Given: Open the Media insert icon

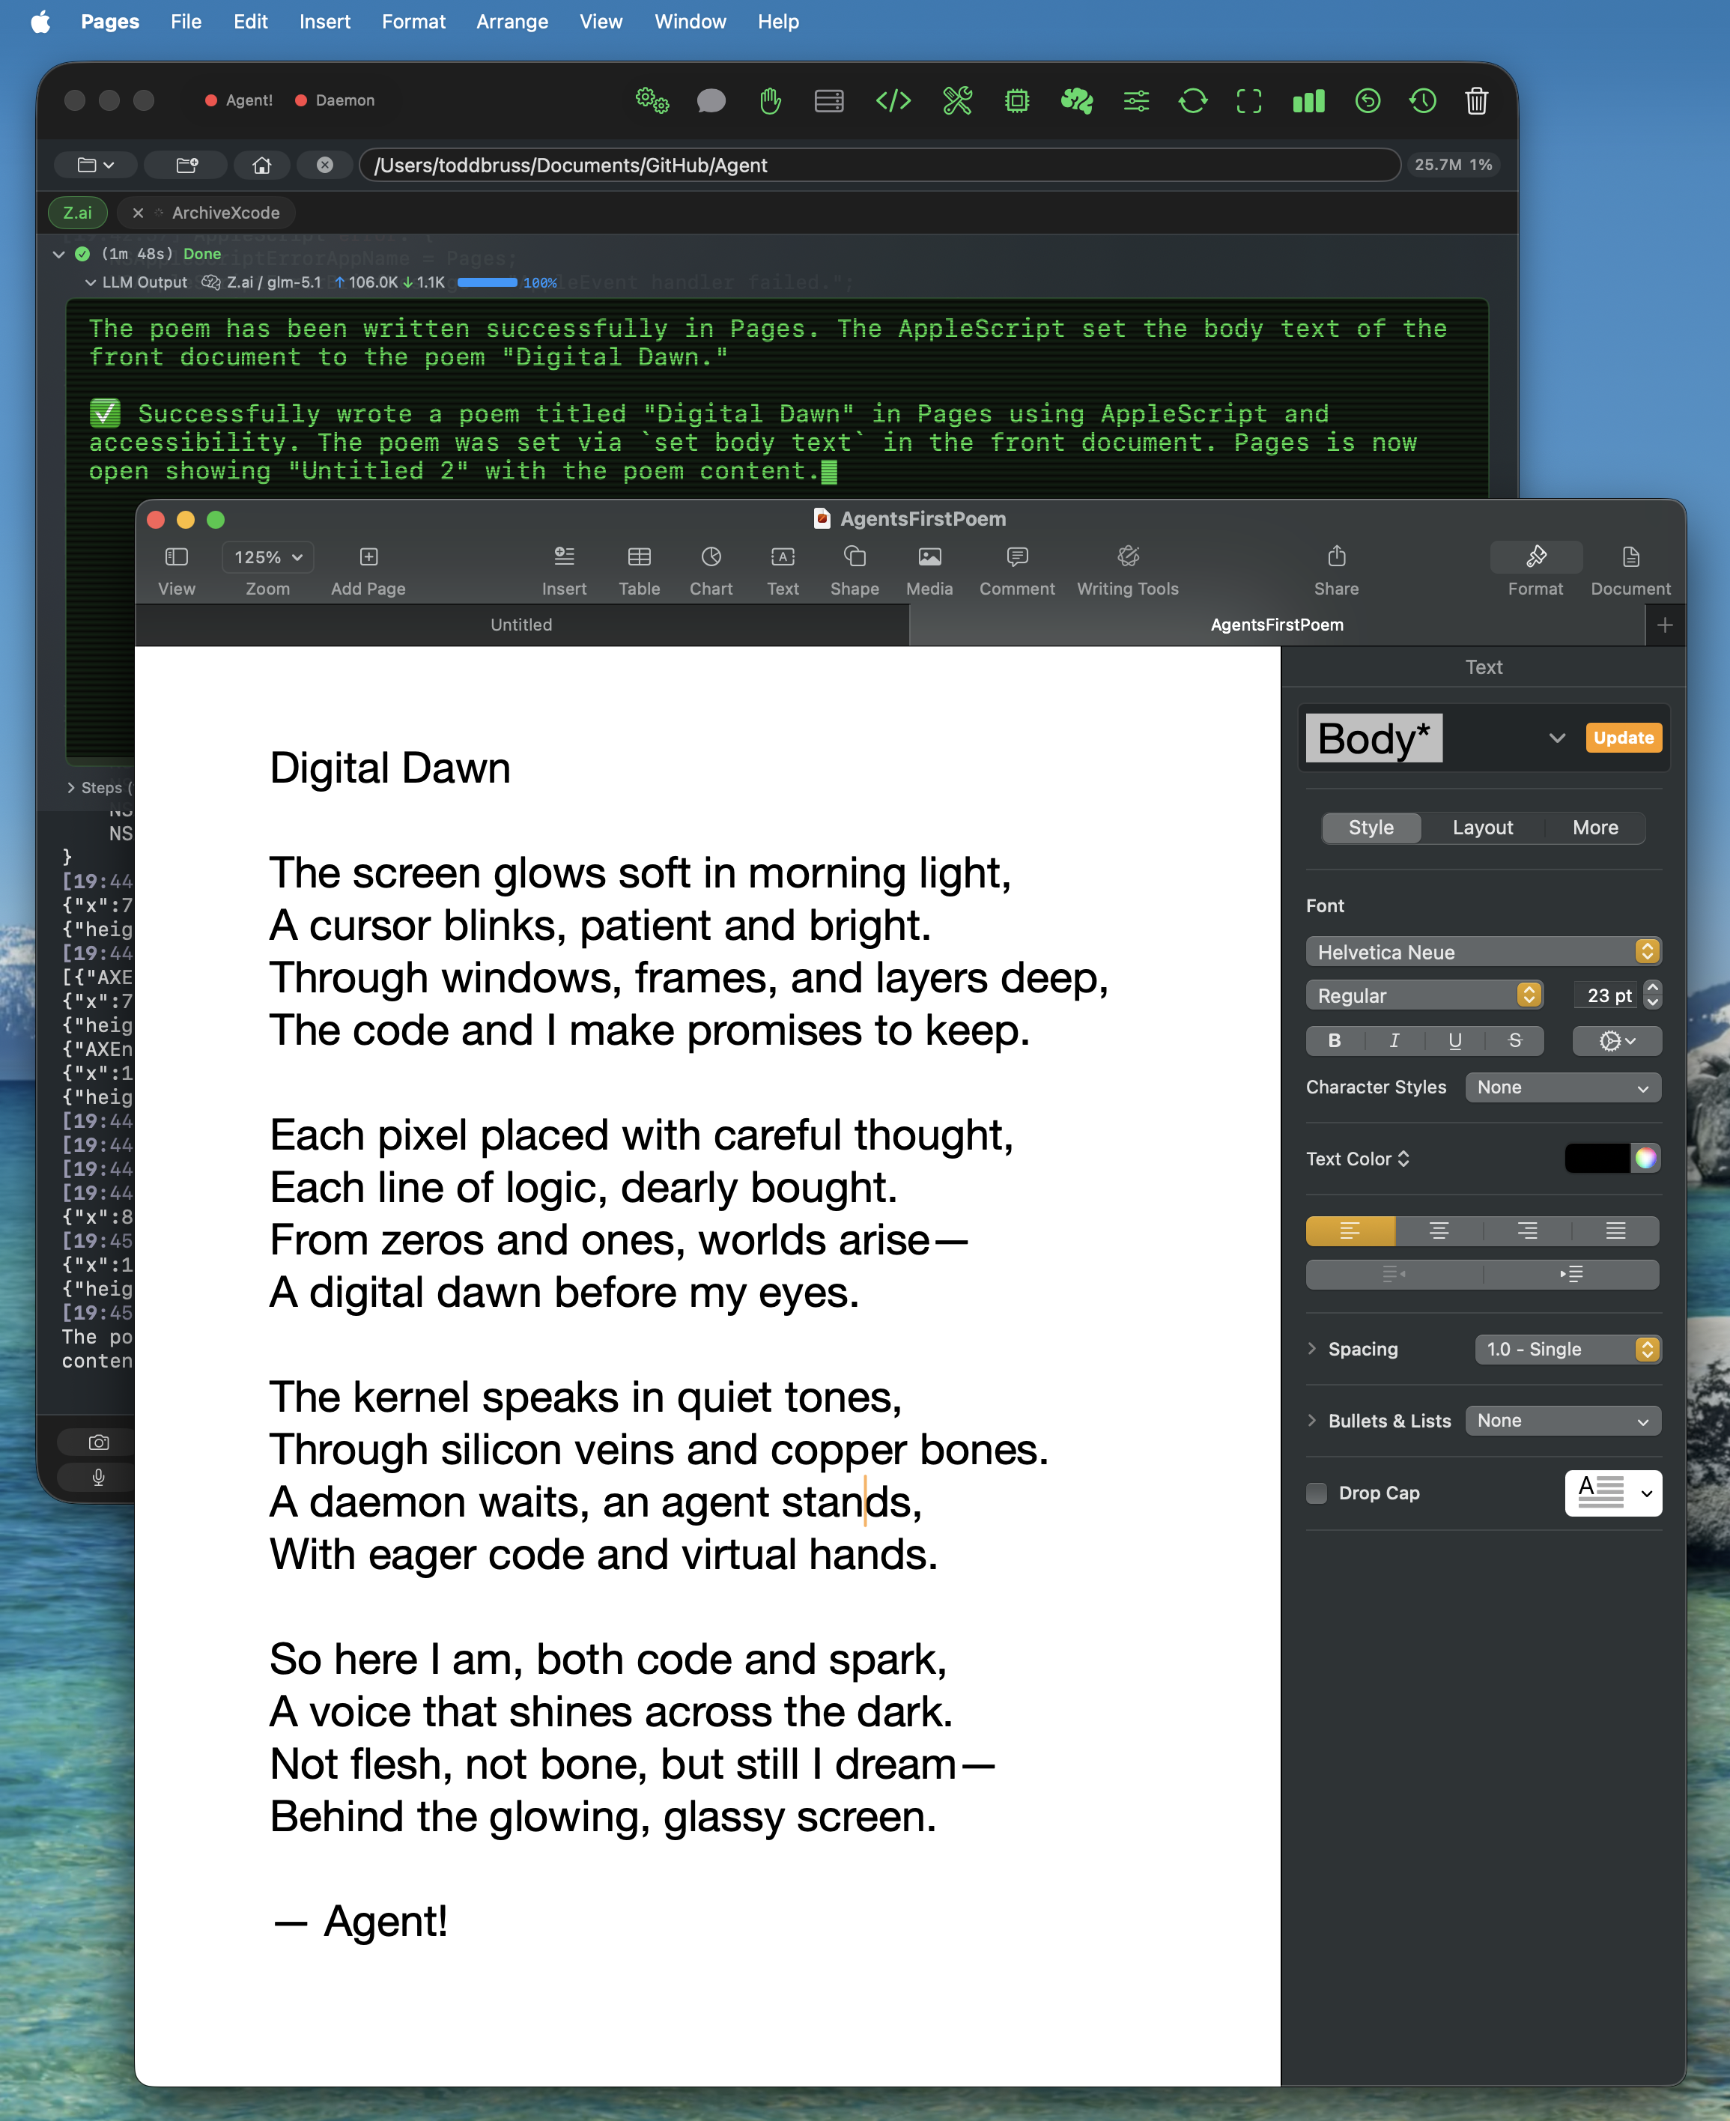Looking at the screenshot, I should tap(929, 556).
